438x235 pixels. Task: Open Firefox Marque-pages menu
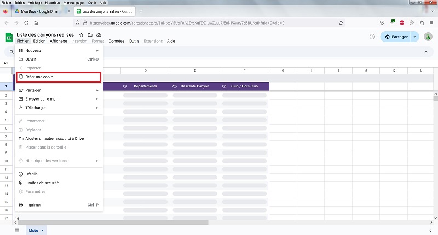[x=74, y=3]
